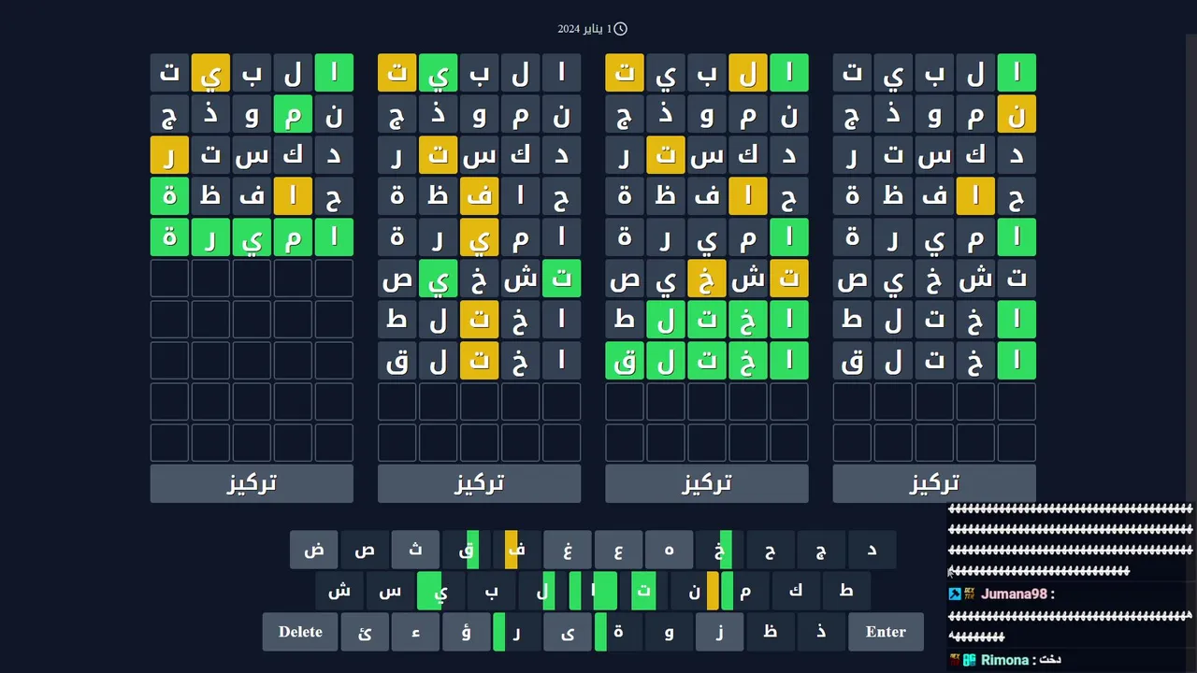Select the ب key on the keyboard
1197x673 pixels.
(491, 591)
